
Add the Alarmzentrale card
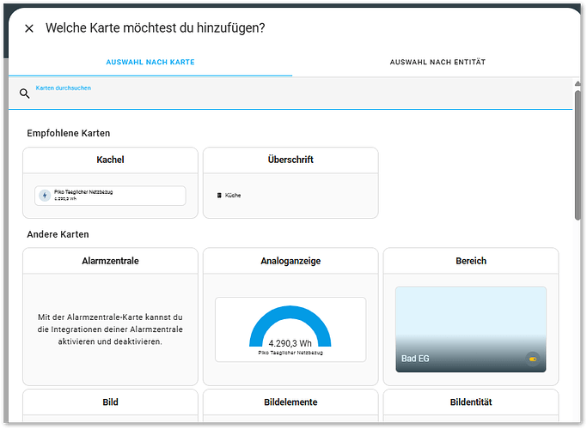[110, 317]
